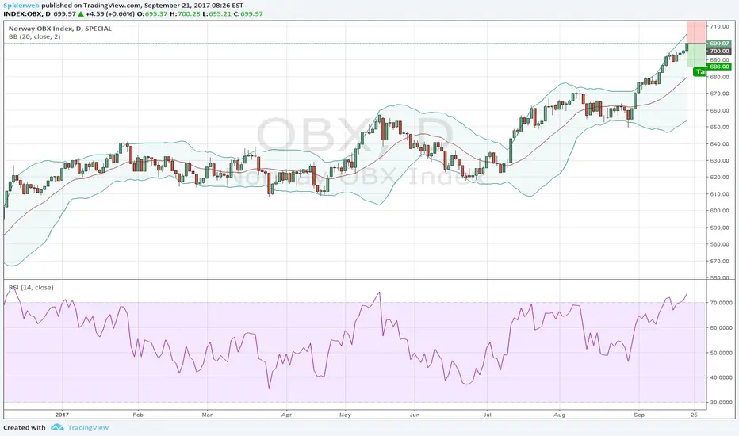Click the H:700.28 high value
739x436 pixels.
coord(185,14)
